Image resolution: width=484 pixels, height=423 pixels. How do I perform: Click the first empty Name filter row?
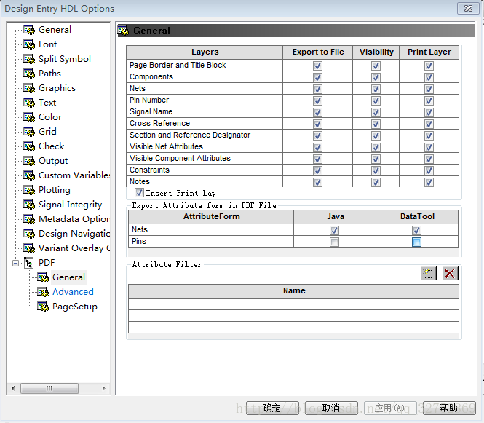click(x=293, y=304)
